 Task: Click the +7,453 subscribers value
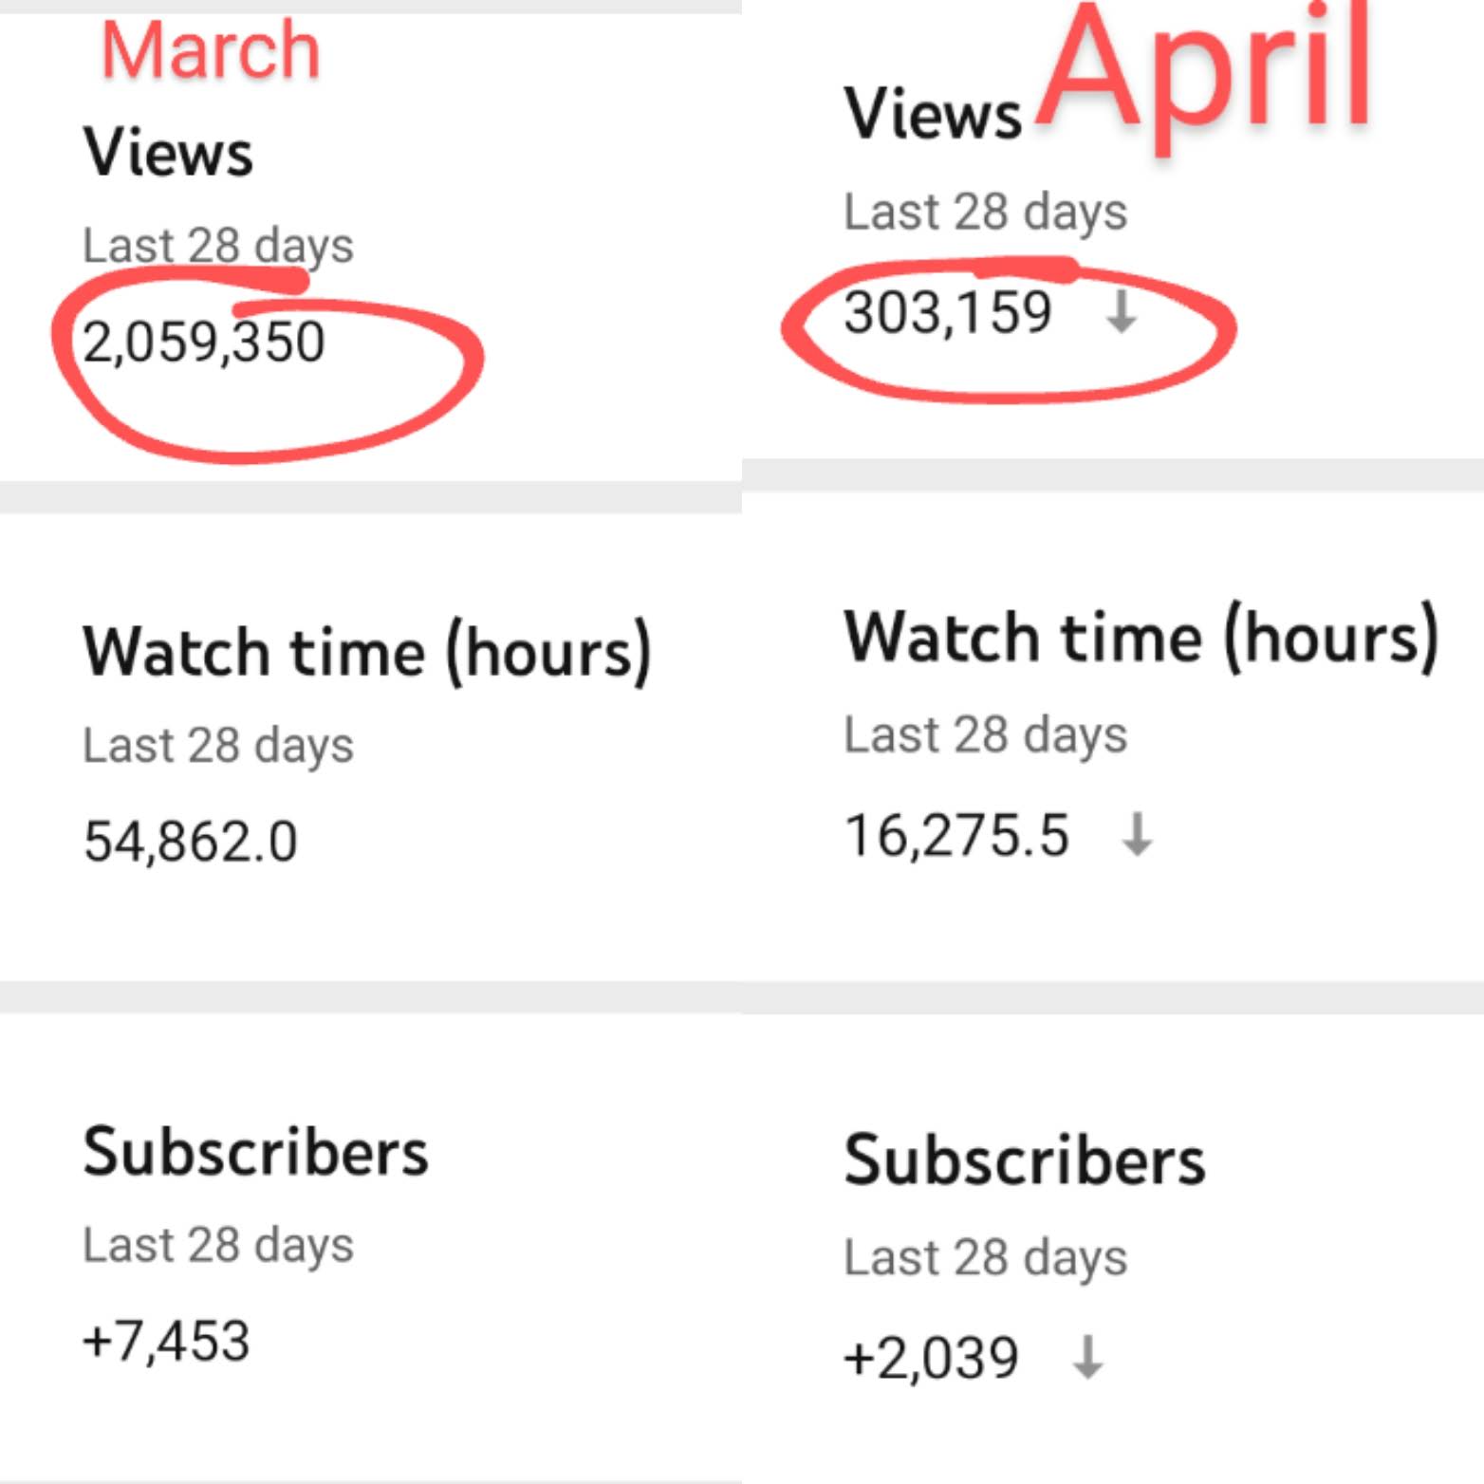tap(166, 1341)
